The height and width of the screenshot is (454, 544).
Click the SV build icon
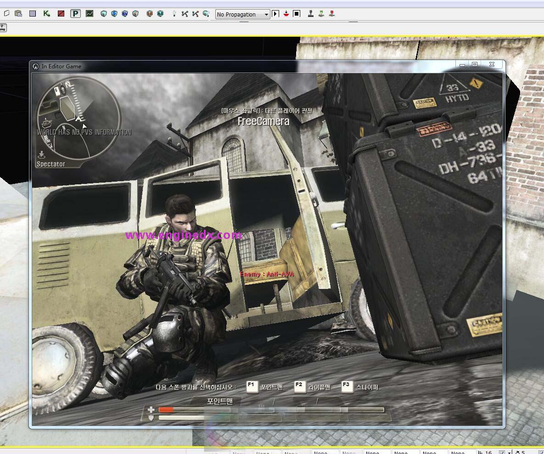[125, 13]
